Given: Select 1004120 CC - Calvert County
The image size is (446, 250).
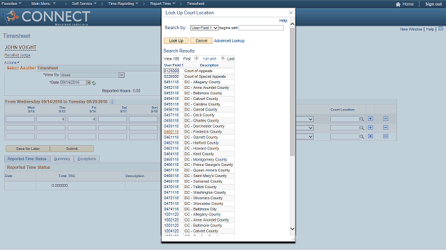Looking at the screenshot, I should [x=171, y=231].
